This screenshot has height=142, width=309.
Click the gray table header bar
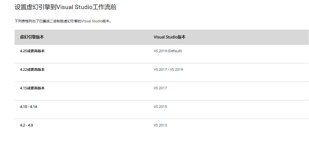[x=162, y=37]
